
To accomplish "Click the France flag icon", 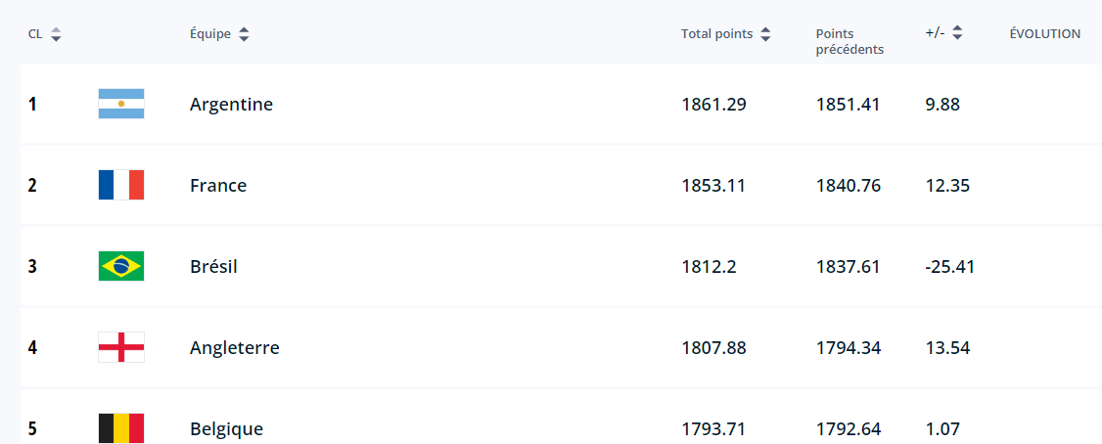I will (x=121, y=186).
